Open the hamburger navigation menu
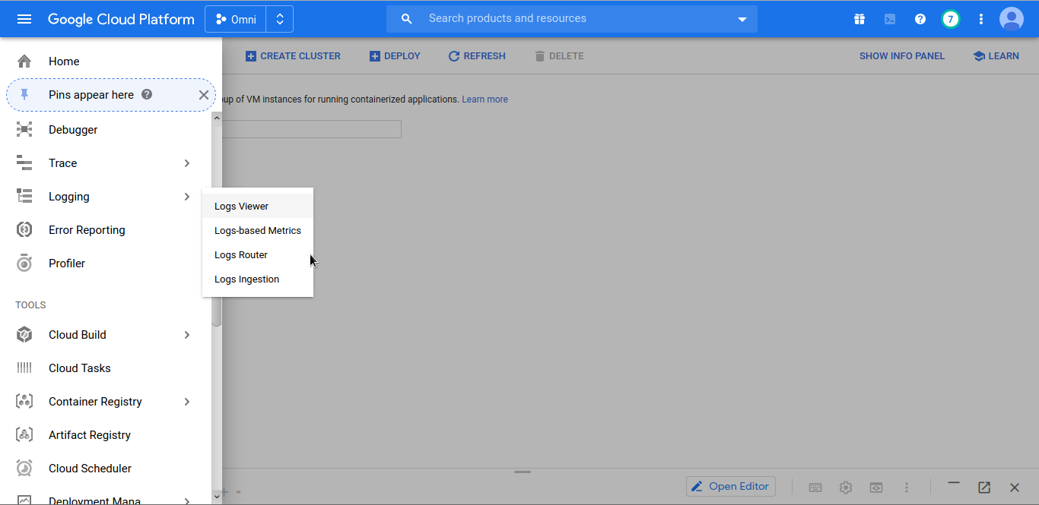This screenshot has height=505, width=1039. click(x=24, y=19)
